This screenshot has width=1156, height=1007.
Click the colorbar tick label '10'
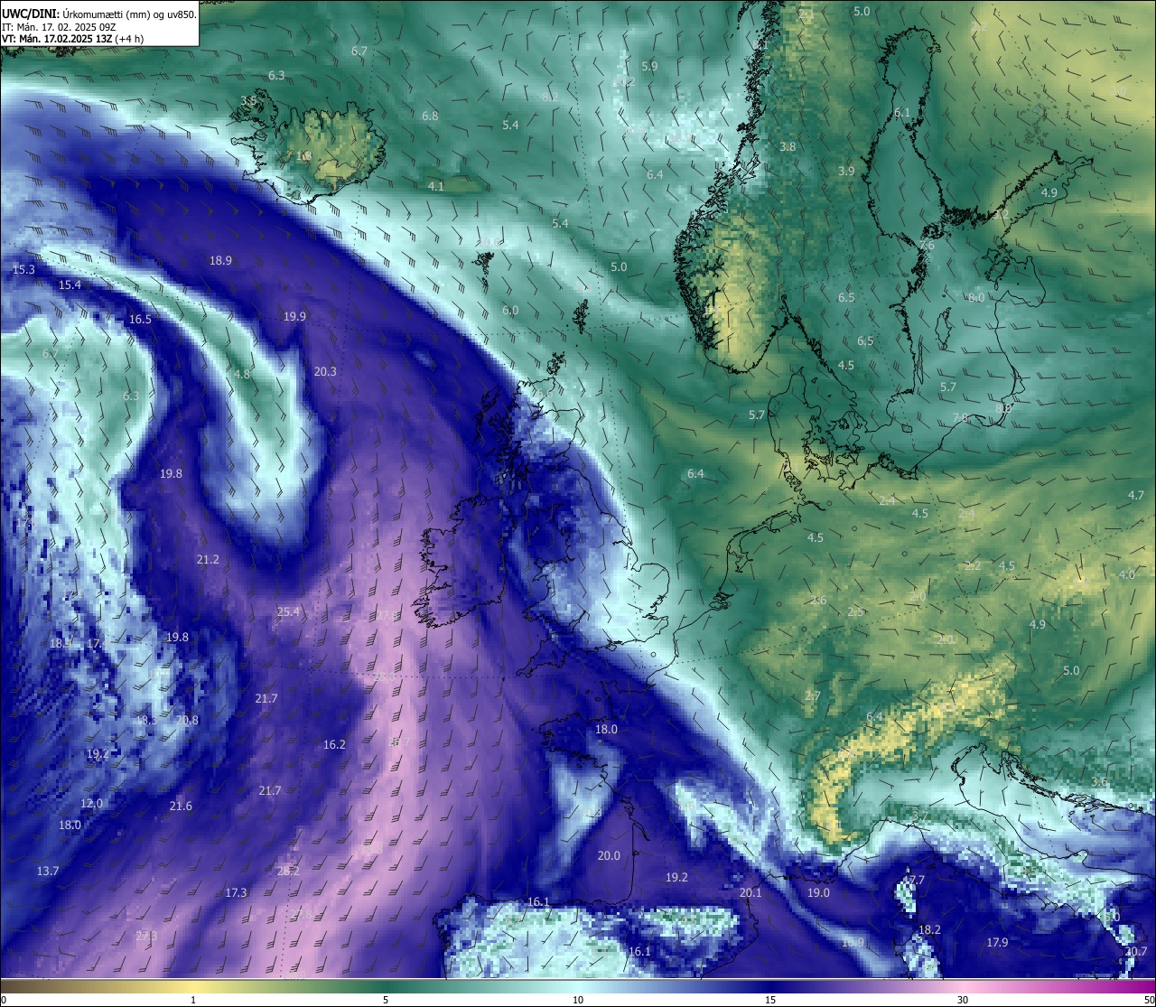click(578, 999)
